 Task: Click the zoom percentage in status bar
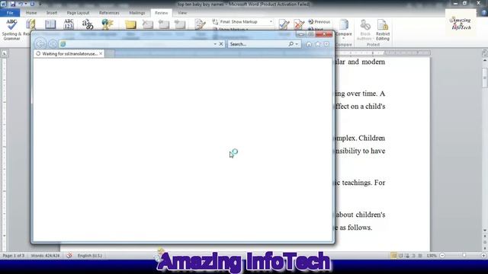(432, 256)
